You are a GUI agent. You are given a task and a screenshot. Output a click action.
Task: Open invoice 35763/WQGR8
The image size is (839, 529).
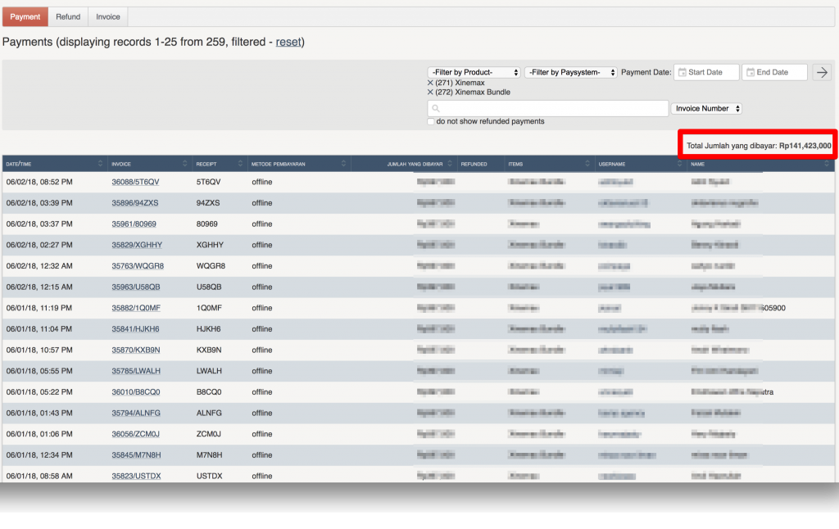click(x=138, y=266)
